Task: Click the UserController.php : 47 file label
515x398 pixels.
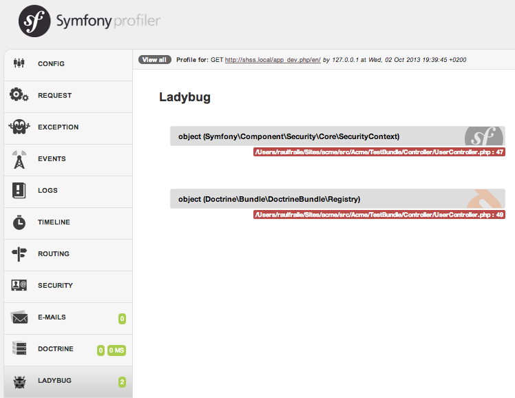Action: coord(379,151)
